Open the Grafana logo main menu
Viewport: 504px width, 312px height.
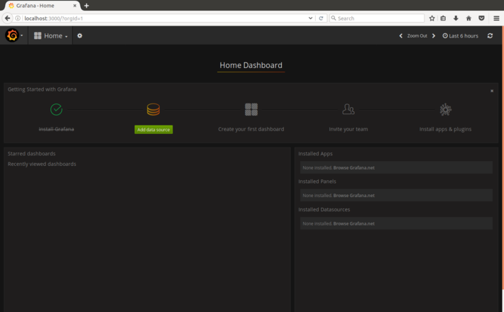[x=12, y=35]
